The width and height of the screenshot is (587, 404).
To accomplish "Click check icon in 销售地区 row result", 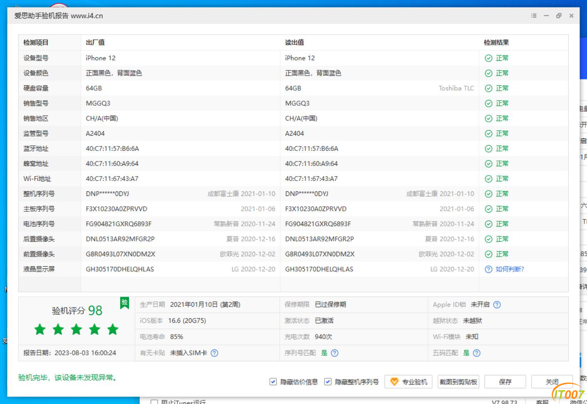I will pyautogui.click(x=489, y=119).
